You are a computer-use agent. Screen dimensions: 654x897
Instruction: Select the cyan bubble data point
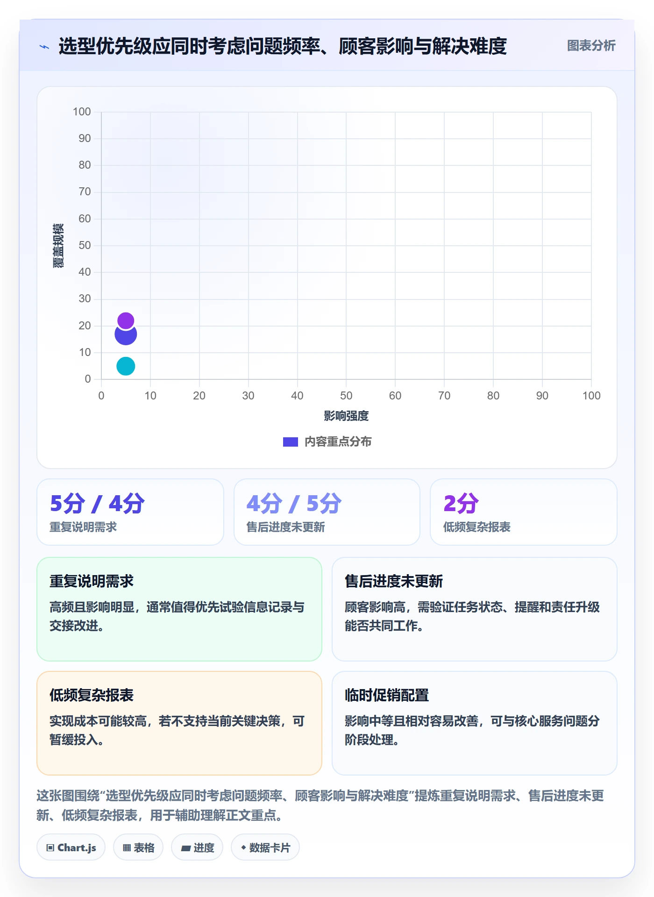pyautogui.click(x=126, y=366)
